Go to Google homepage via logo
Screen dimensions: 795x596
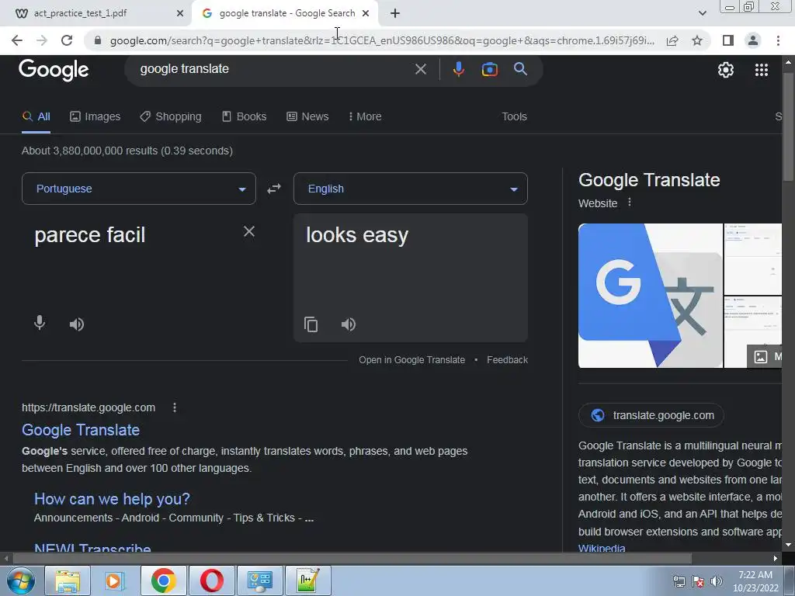pyautogui.click(x=54, y=70)
